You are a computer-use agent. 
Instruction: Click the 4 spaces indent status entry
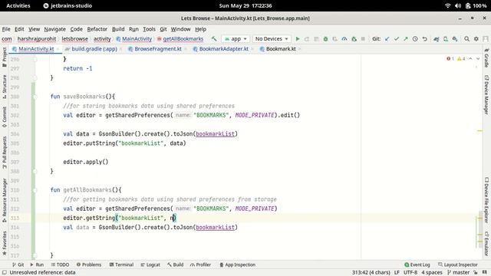pyautogui.click(x=431, y=273)
